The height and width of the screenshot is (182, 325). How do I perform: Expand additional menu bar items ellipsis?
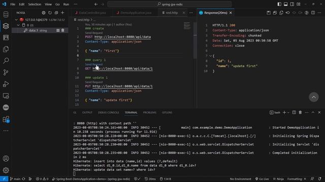(x=76, y=4)
